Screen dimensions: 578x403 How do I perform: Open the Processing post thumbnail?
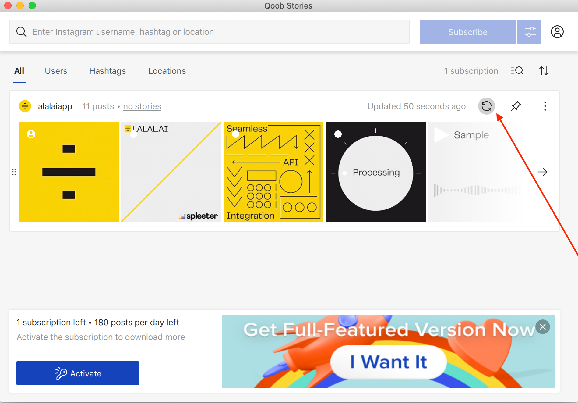pos(376,172)
